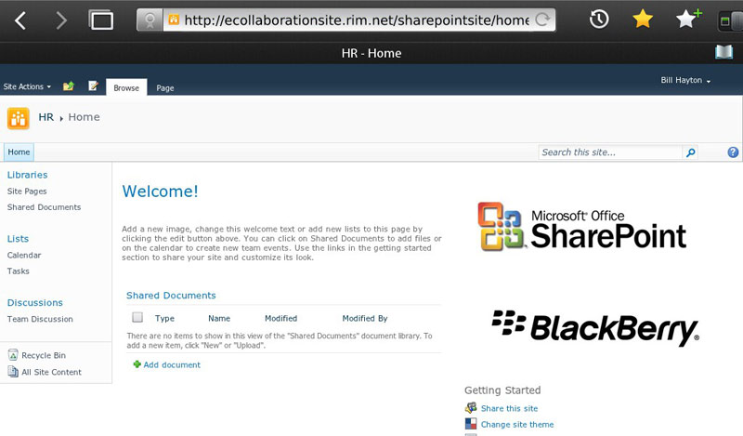Open the Discussions heading link
The height and width of the screenshot is (436, 743).
click(35, 303)
